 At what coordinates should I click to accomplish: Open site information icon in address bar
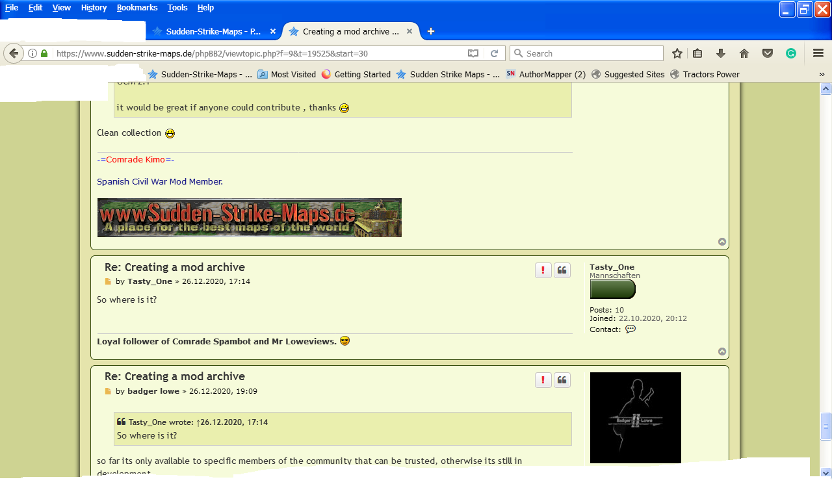32,54
